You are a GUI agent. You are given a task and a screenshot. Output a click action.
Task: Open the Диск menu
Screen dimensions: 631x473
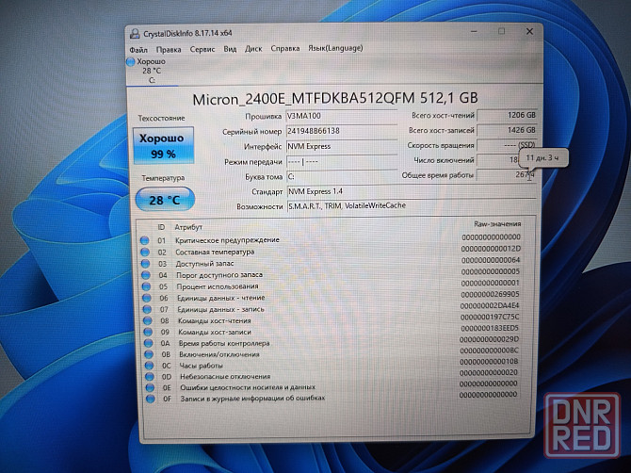tap(253, 49)
